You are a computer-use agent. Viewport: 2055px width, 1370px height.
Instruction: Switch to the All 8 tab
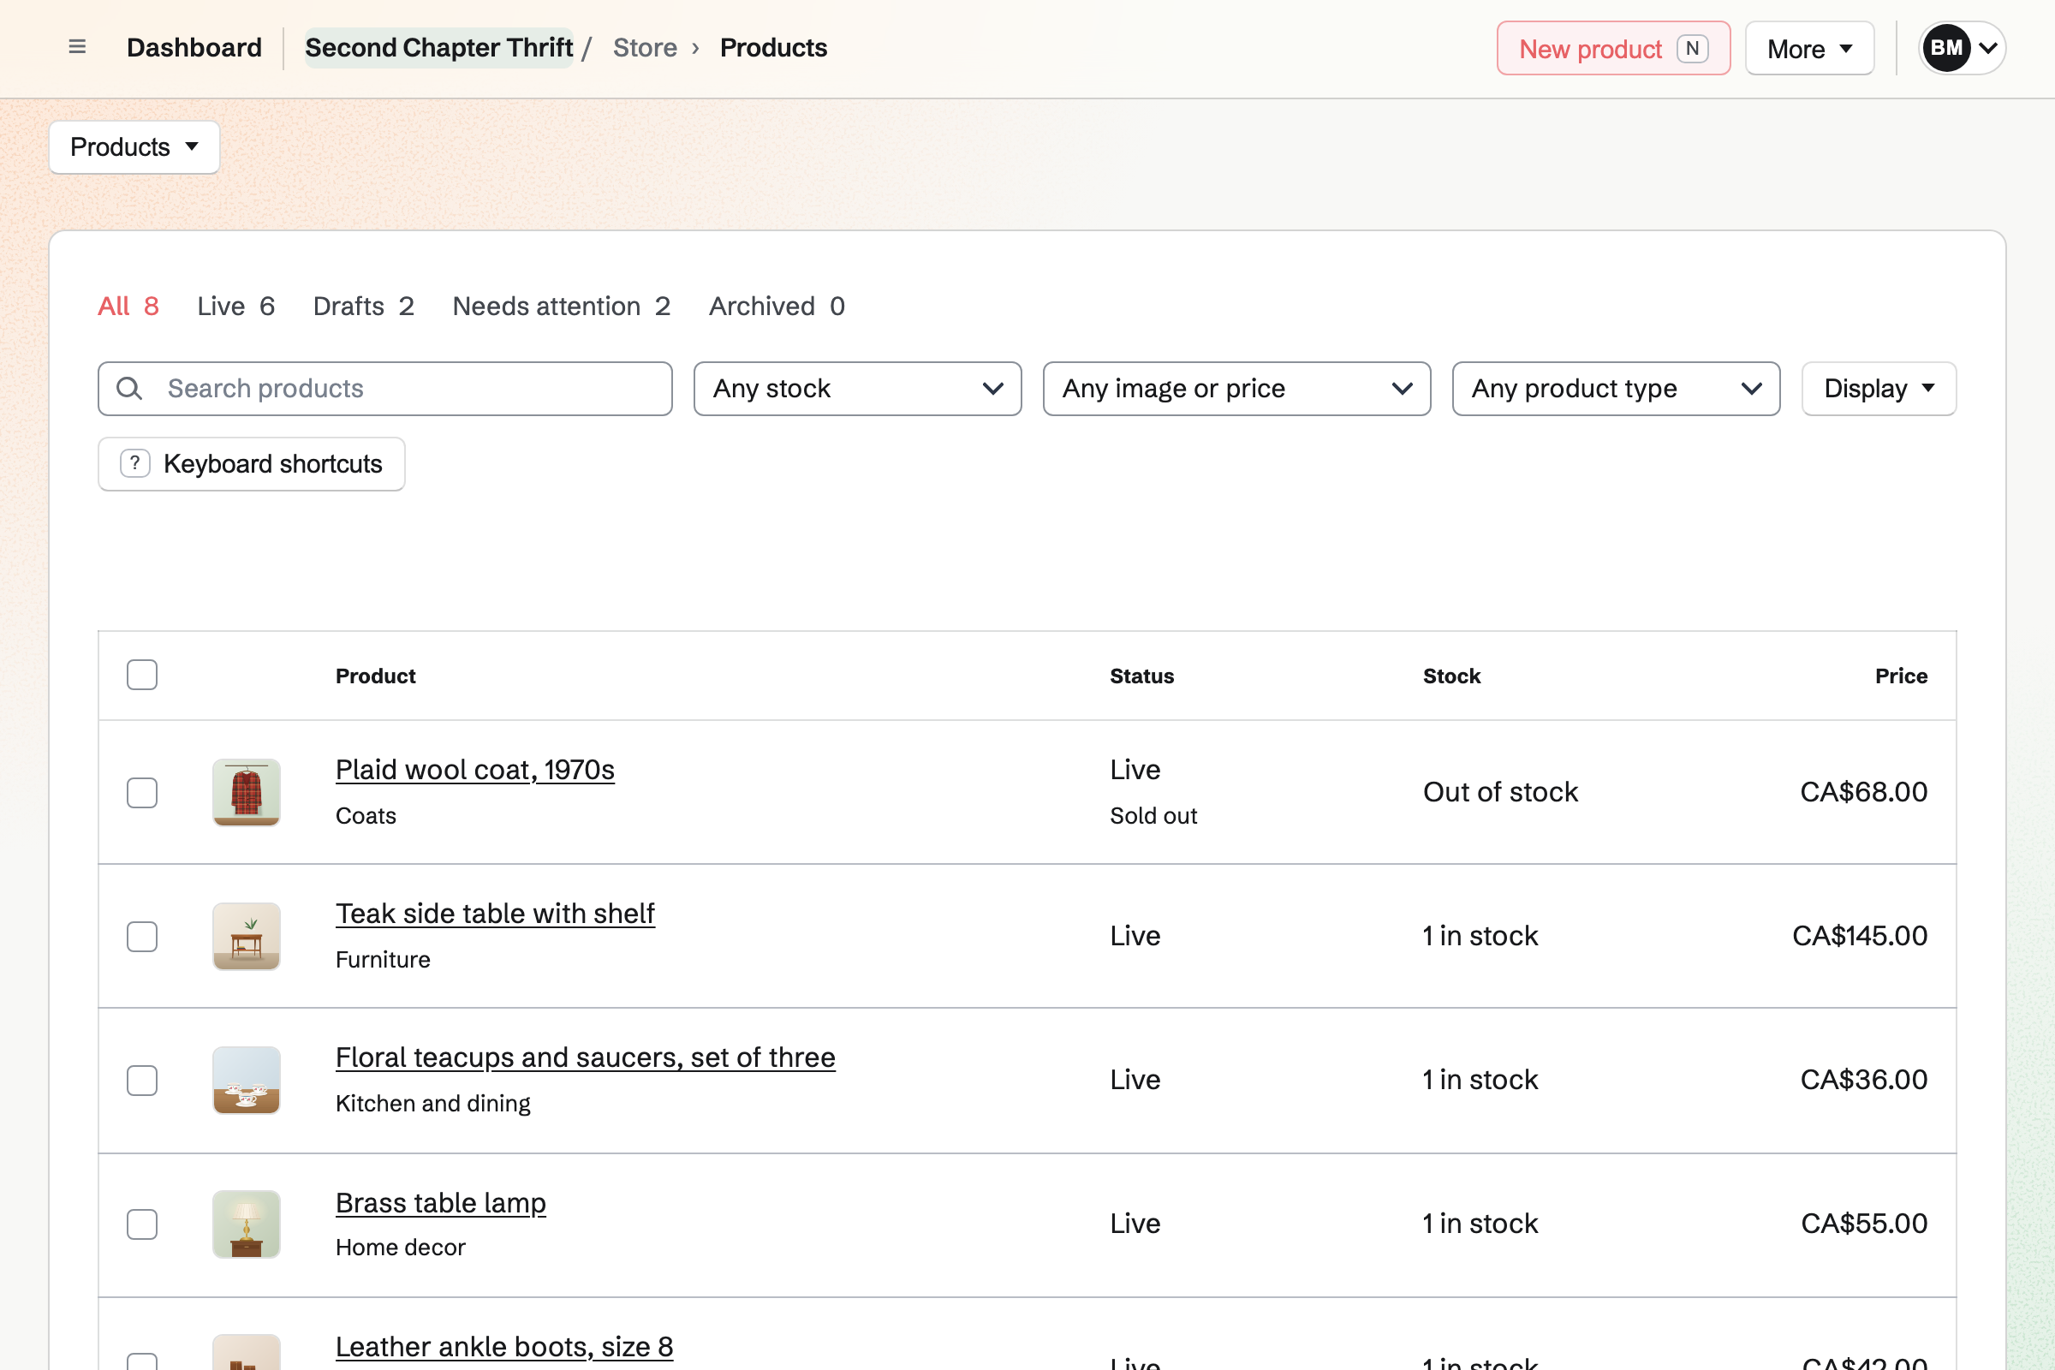[128, 306]
